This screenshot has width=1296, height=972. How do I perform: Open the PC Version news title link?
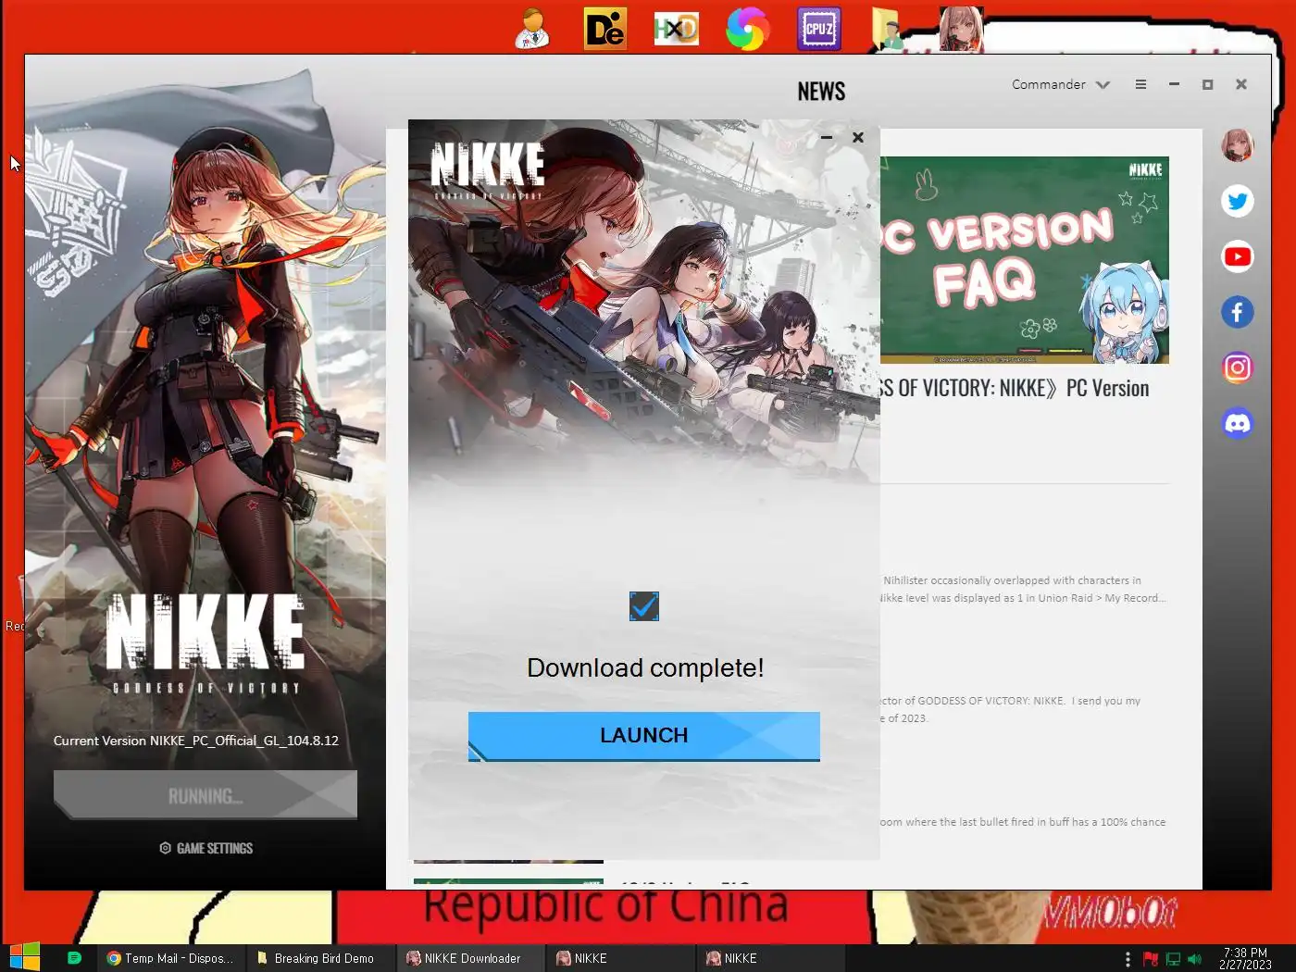[1015, 388]
